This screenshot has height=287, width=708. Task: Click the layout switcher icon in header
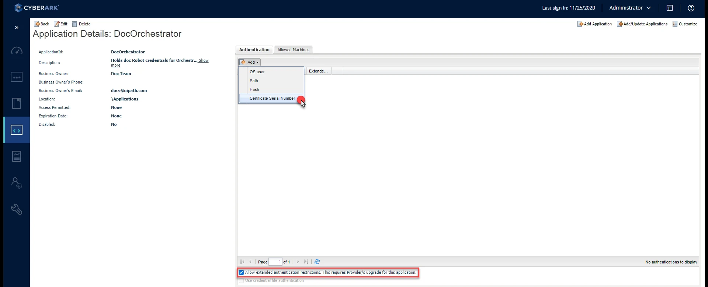[670, 8]
